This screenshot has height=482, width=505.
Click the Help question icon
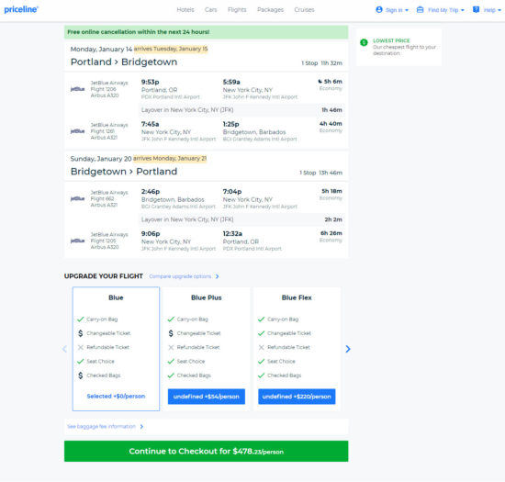[x=476, y=10]
